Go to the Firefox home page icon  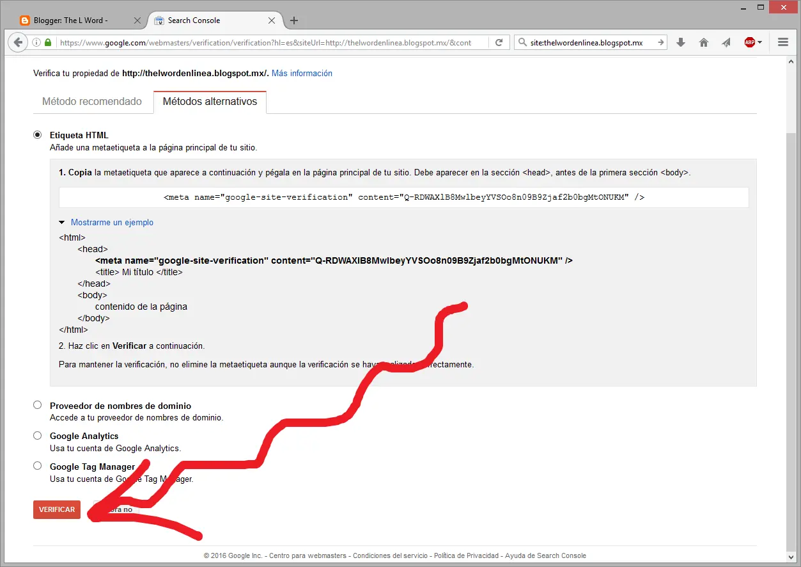click(x=704, y=42)
